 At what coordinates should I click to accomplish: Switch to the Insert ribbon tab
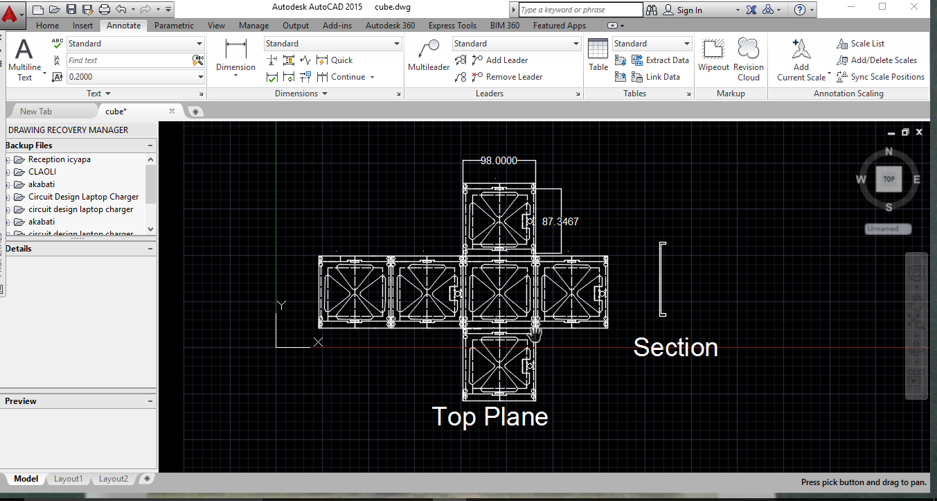(82, 26)
